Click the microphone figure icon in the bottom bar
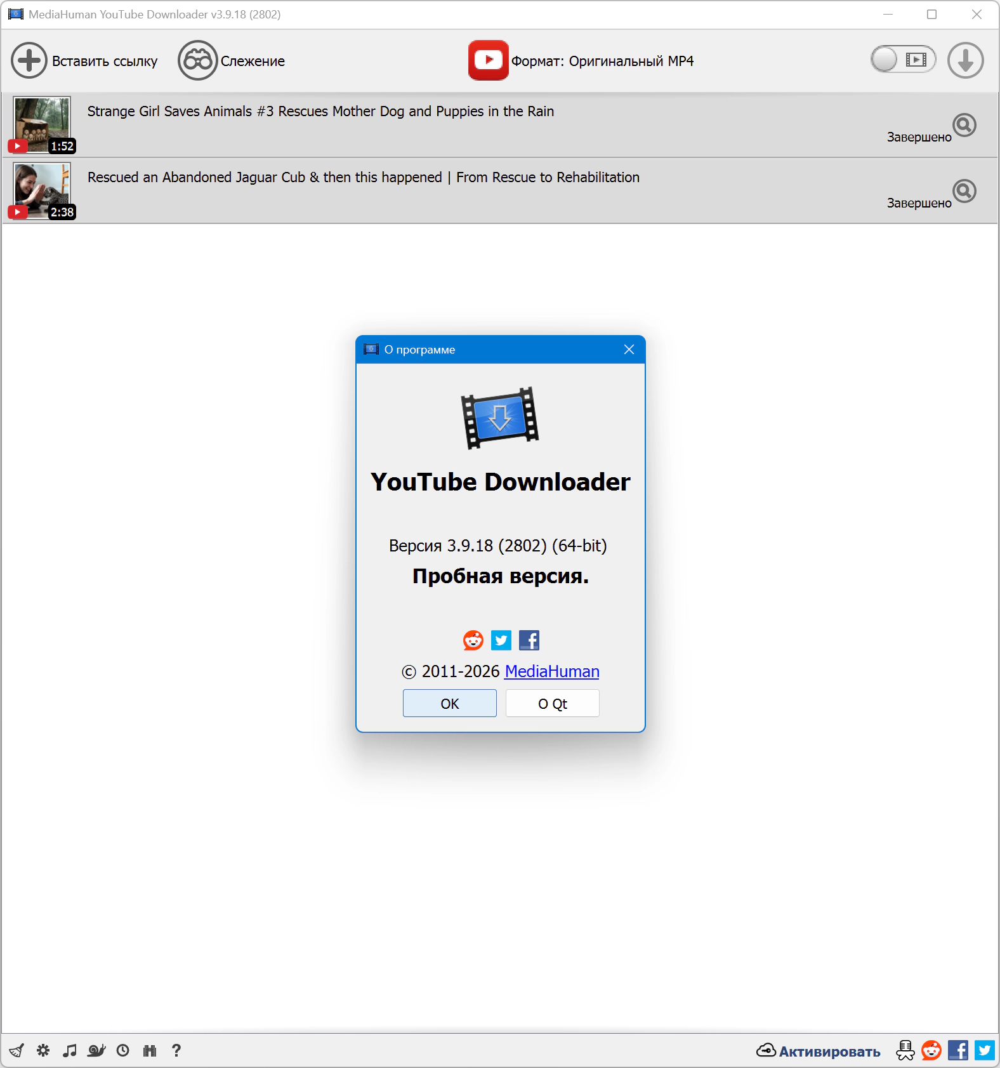The height and width of the screenshot is (1068, 1000). (905, 1051)
